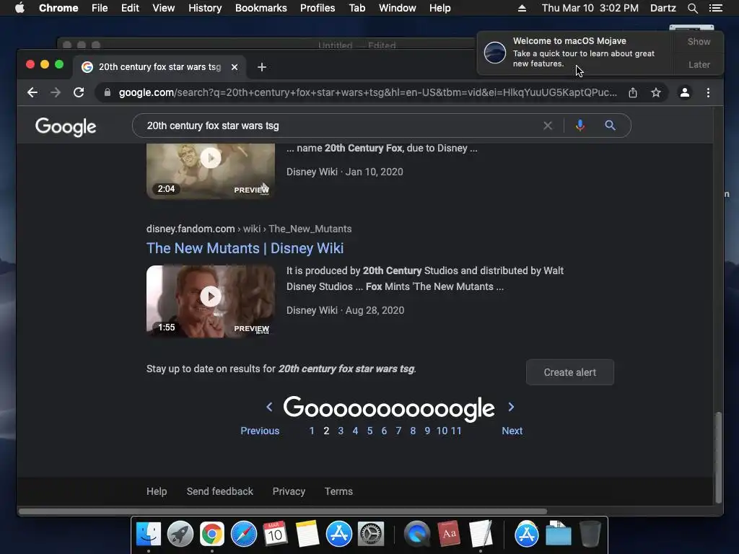Open System Preferences gear in Dock

[x=371, y=535]
